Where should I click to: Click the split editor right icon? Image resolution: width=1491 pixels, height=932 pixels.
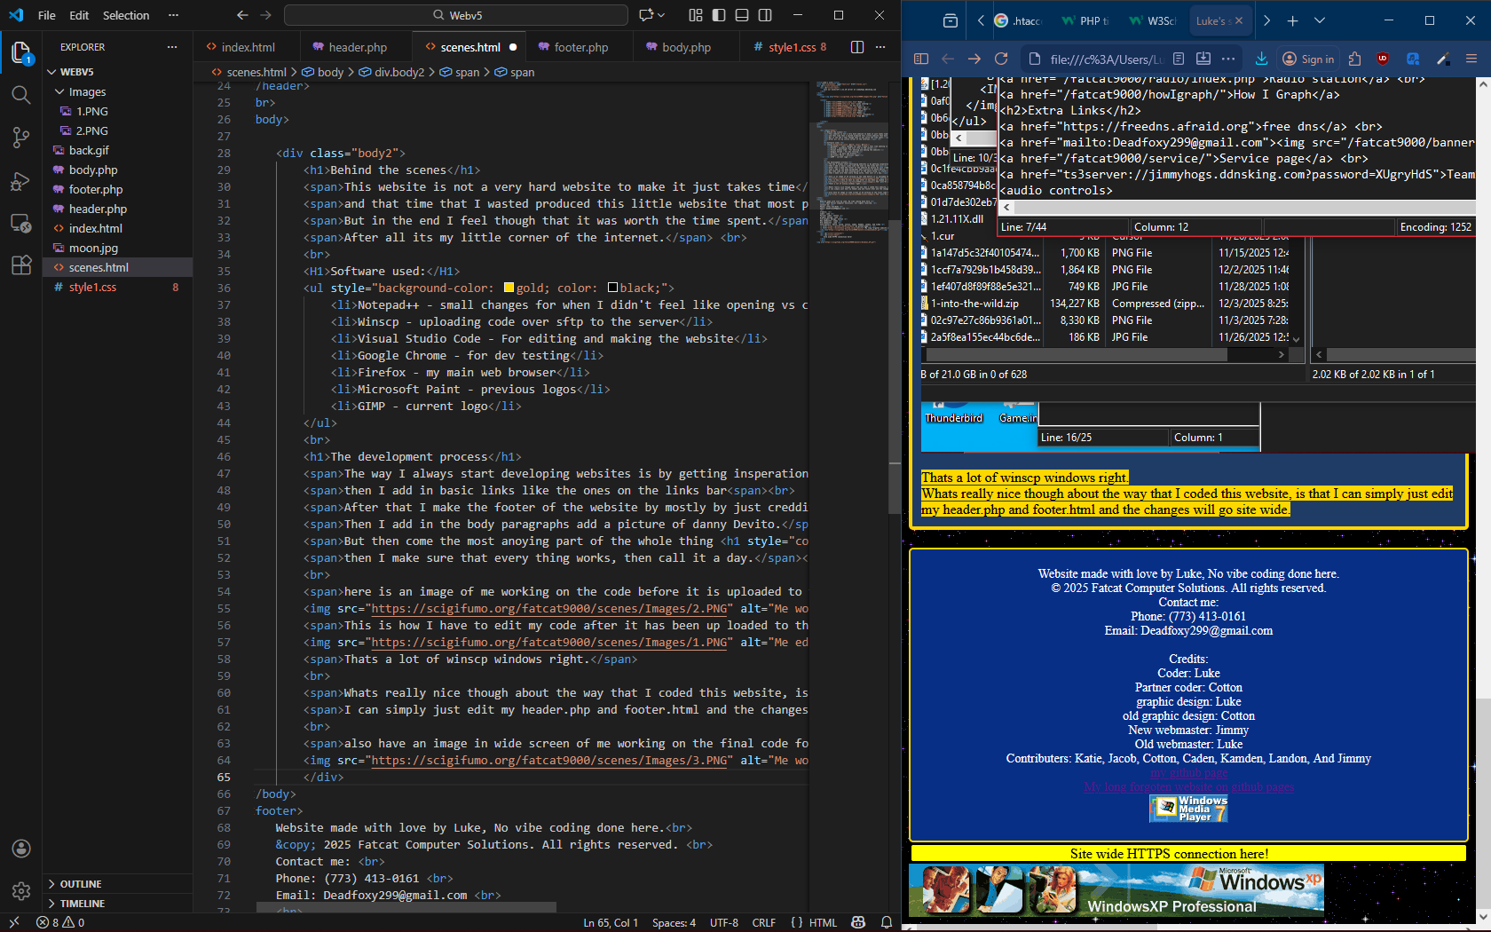857,47
